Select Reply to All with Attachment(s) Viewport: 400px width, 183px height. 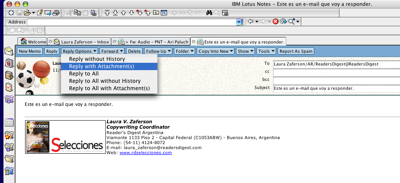point(109,89)
